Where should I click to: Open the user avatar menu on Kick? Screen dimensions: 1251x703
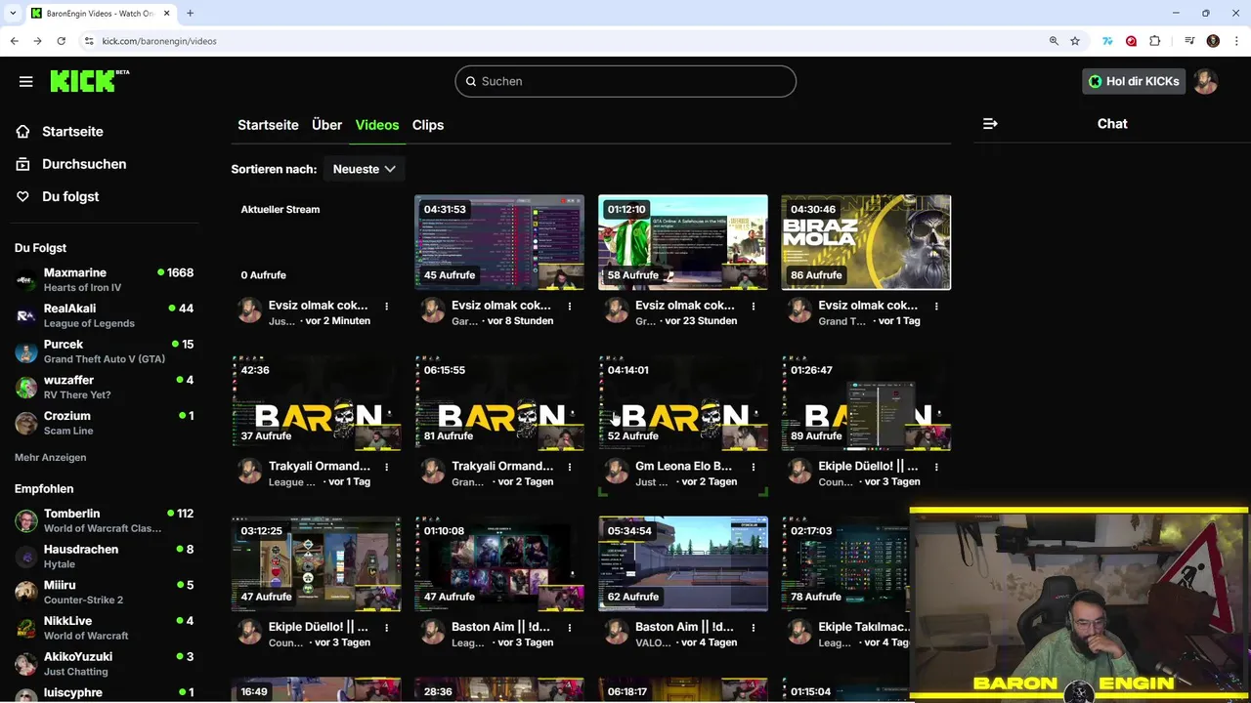coord(1206,81)
